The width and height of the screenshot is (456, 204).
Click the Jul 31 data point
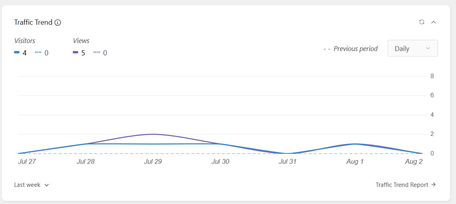click(x=287, y=153)
